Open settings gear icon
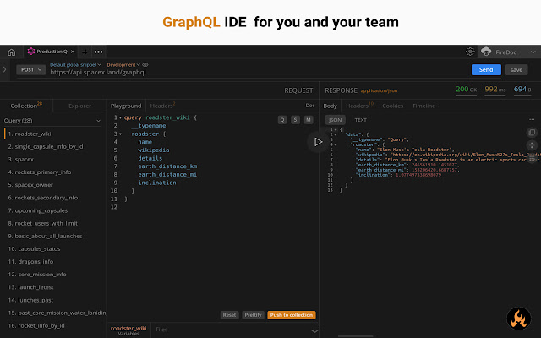Viewport: 541px width, 338px height. 470,52
